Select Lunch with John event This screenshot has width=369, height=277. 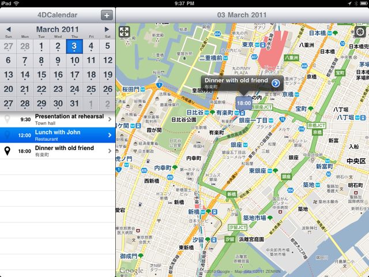[58, 135]
